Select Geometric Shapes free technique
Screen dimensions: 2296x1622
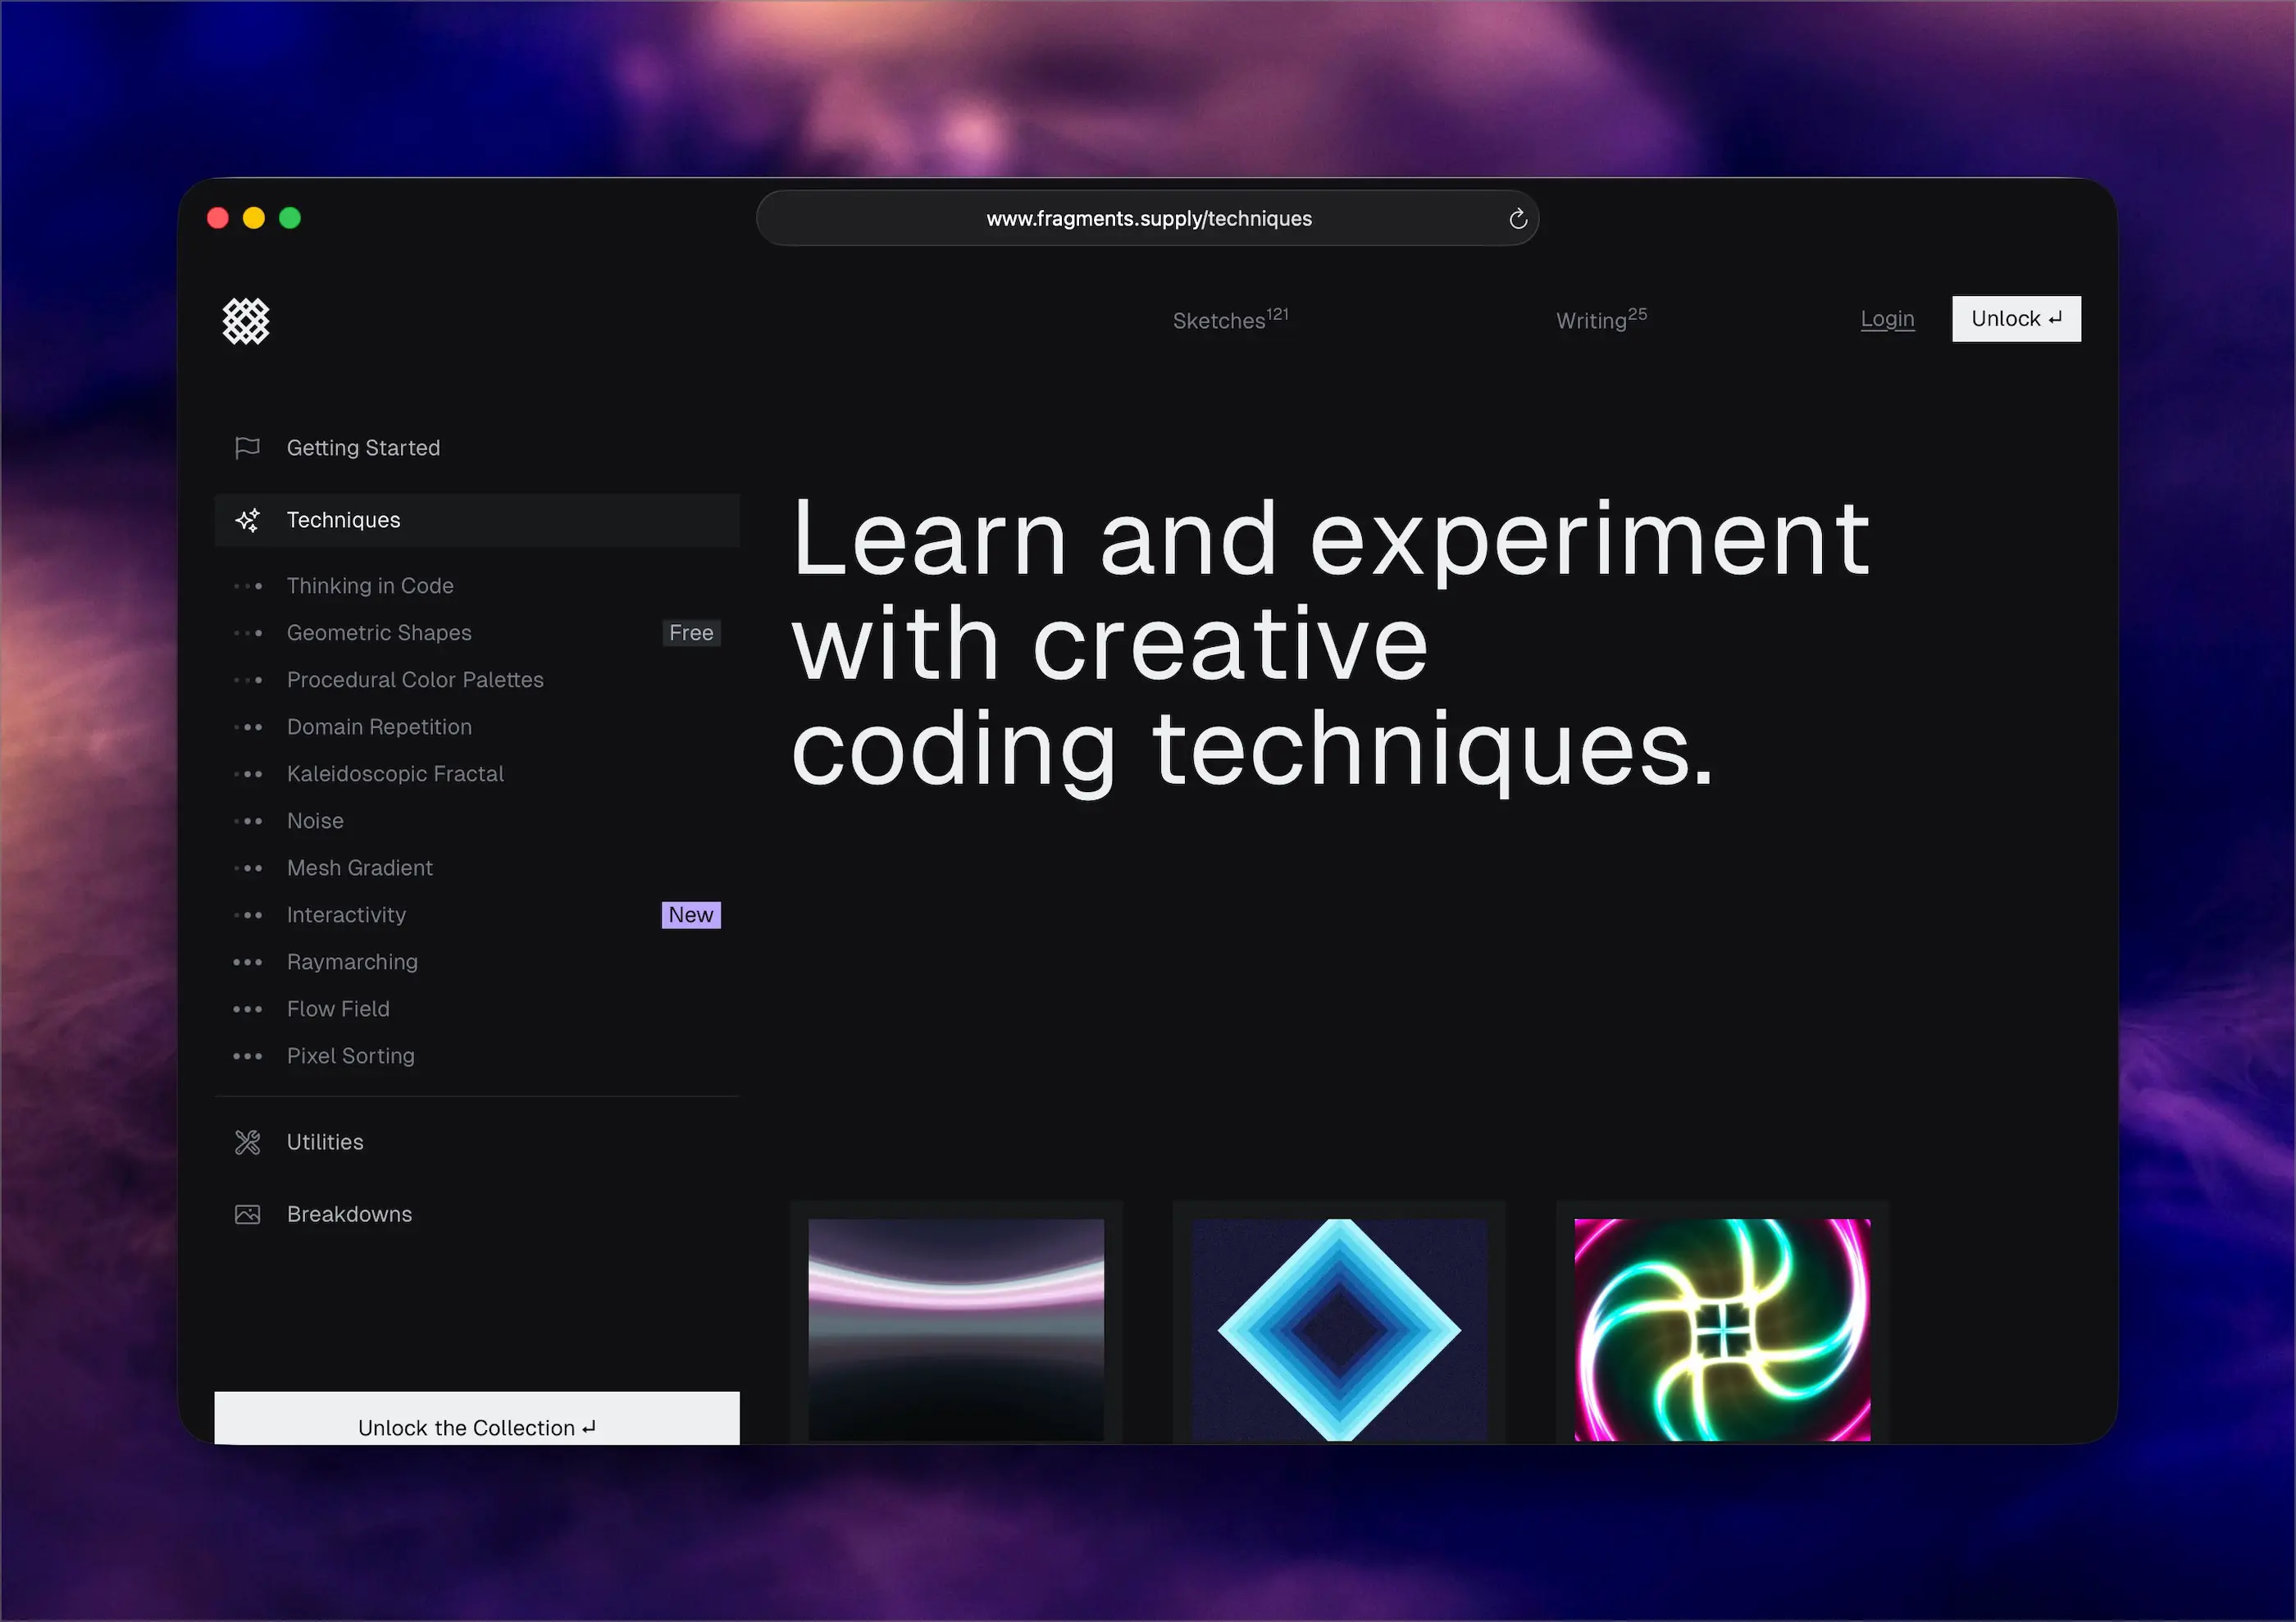click(x=379, y=633)
